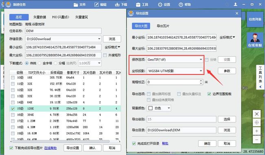Open the 帮助 link in 导出设置 dialog

[x=165, y=144]
